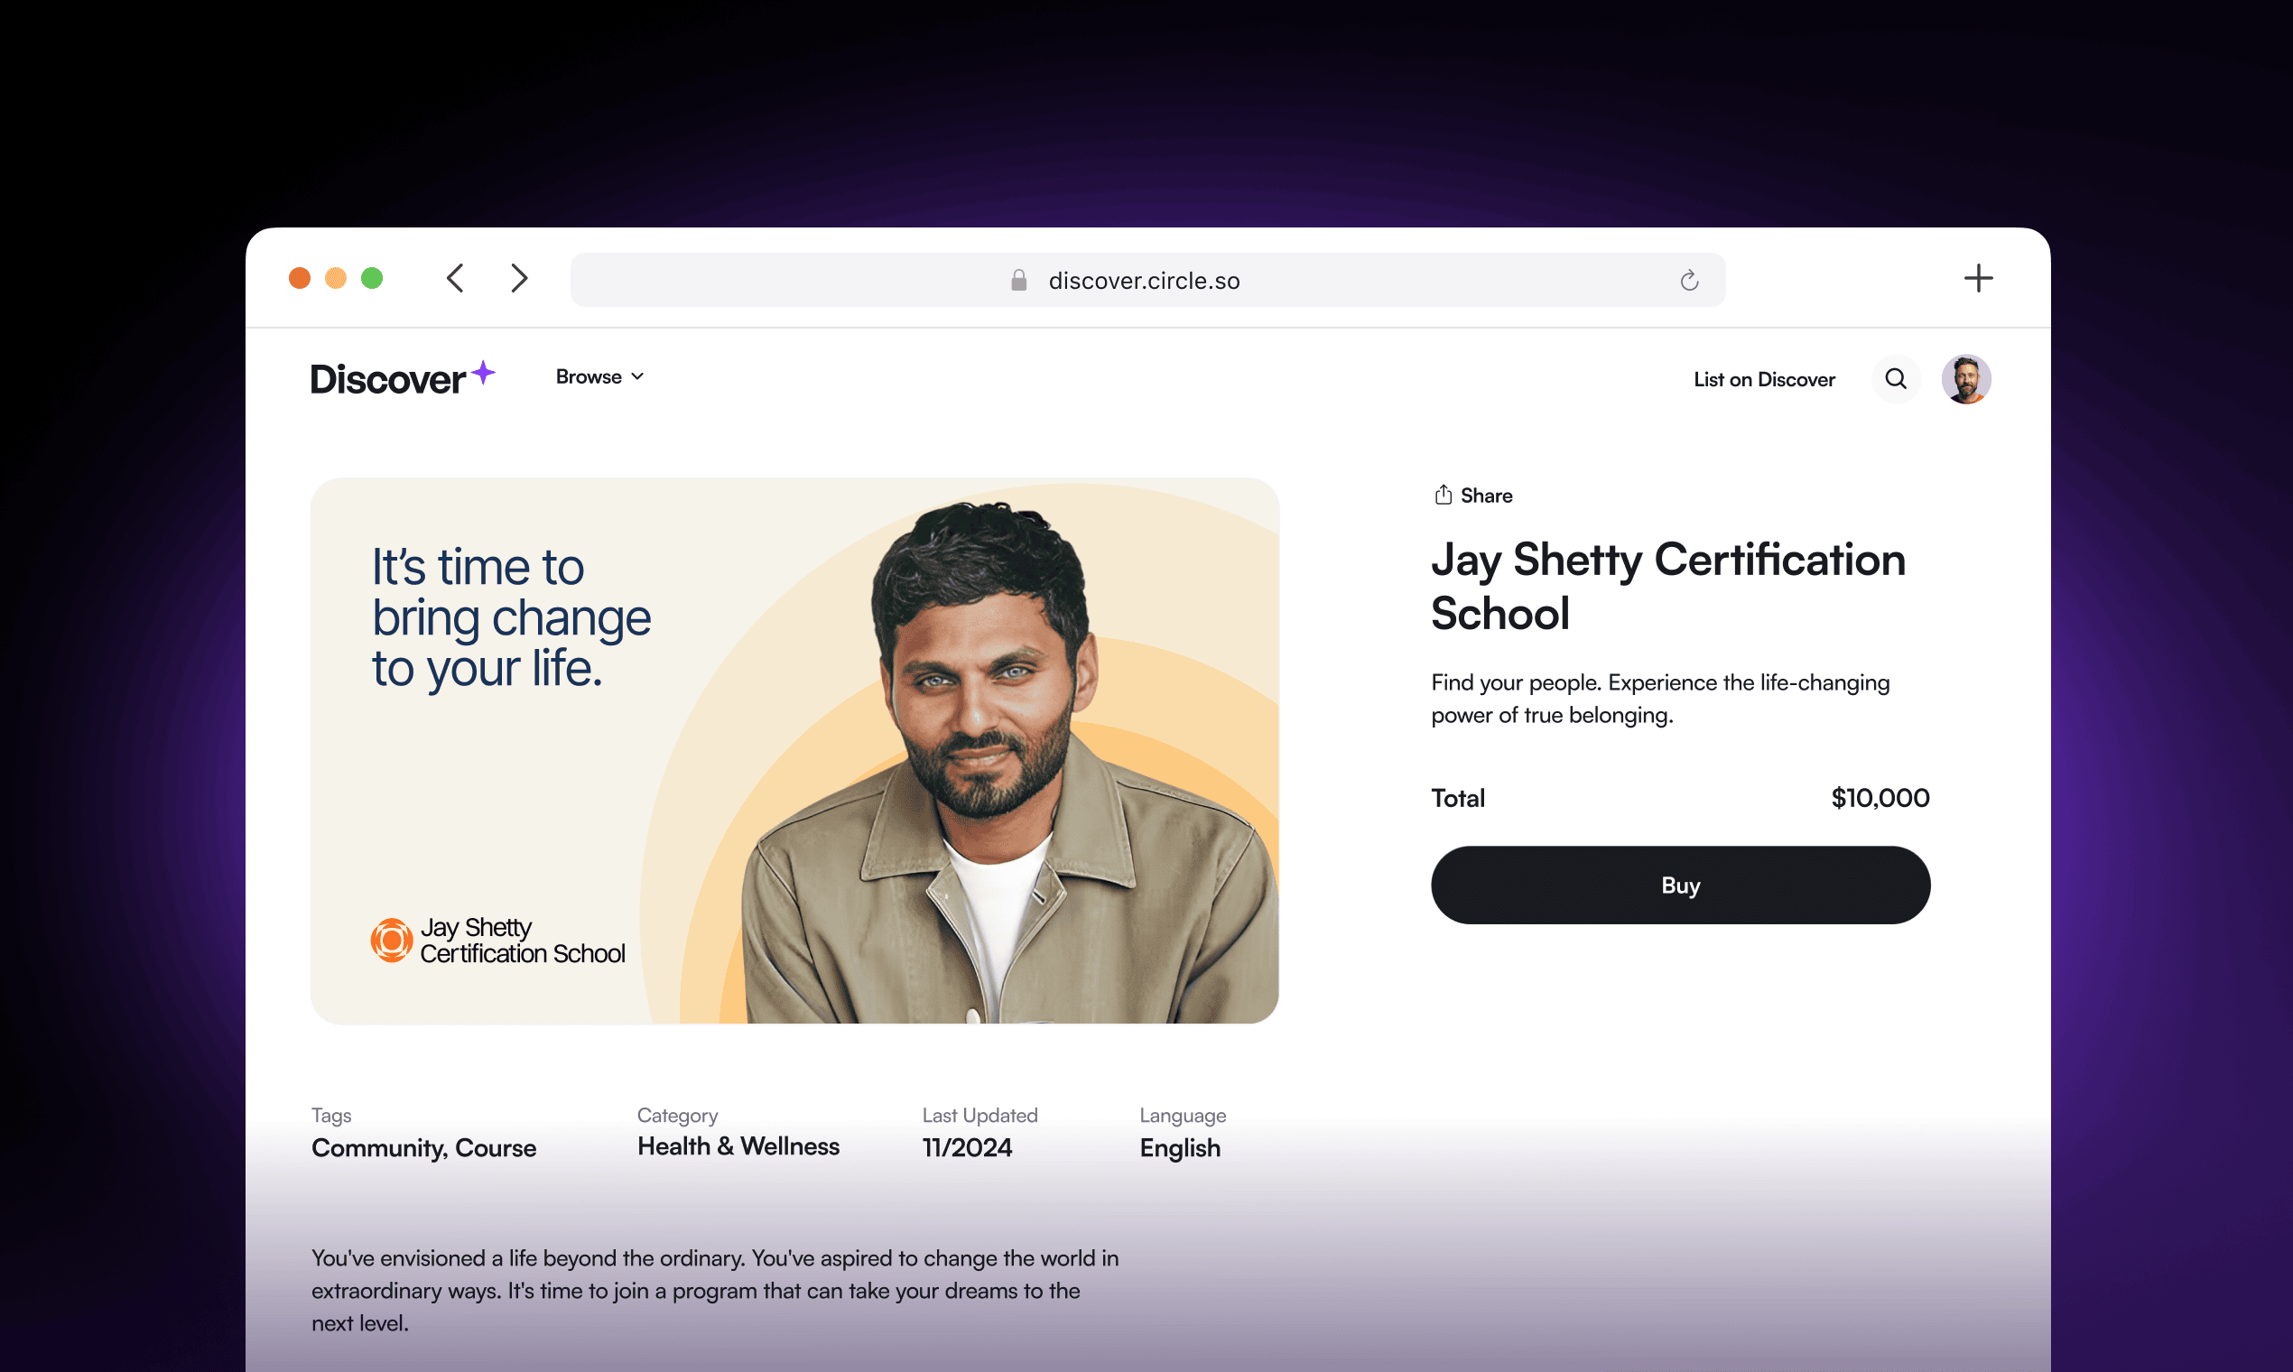Open the user profile avatar menu
The width and height of the screenshot is (2293, 1372).
click(1965, 379)
